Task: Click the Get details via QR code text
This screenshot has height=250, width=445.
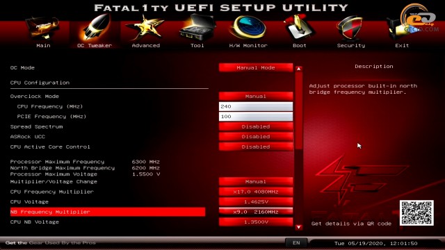Action: coord(351,224)
